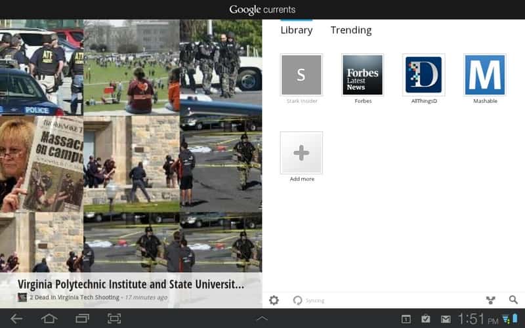The height and width of the screenshot is (328, 525).
Task: Open the Mashable edition
Action: tap(484, 75)
